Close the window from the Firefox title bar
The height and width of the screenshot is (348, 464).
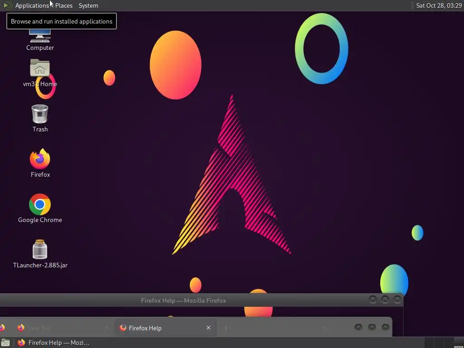click(397, 300)
